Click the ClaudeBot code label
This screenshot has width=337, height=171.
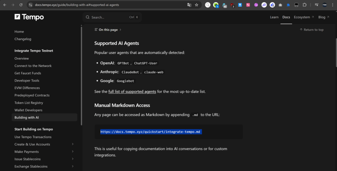click(130, 72)
